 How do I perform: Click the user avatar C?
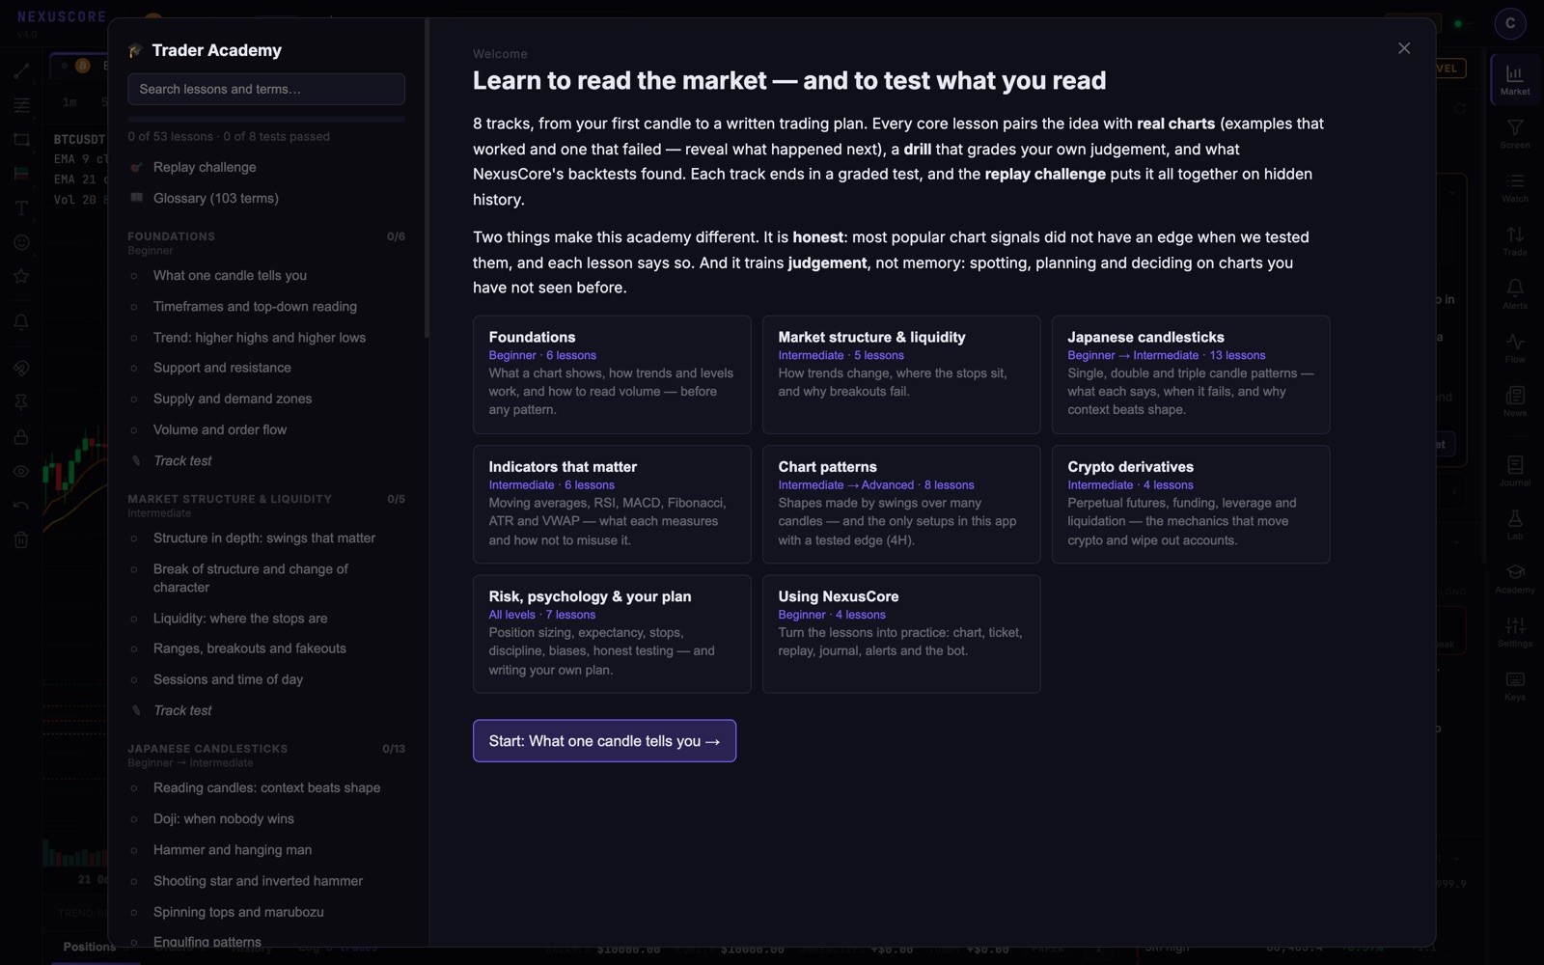(x=1510, y=23)
